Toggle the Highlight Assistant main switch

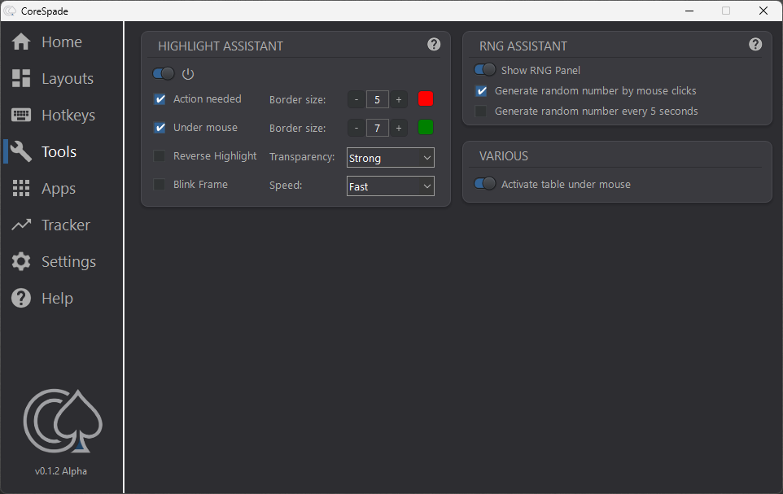coord(164,73)
